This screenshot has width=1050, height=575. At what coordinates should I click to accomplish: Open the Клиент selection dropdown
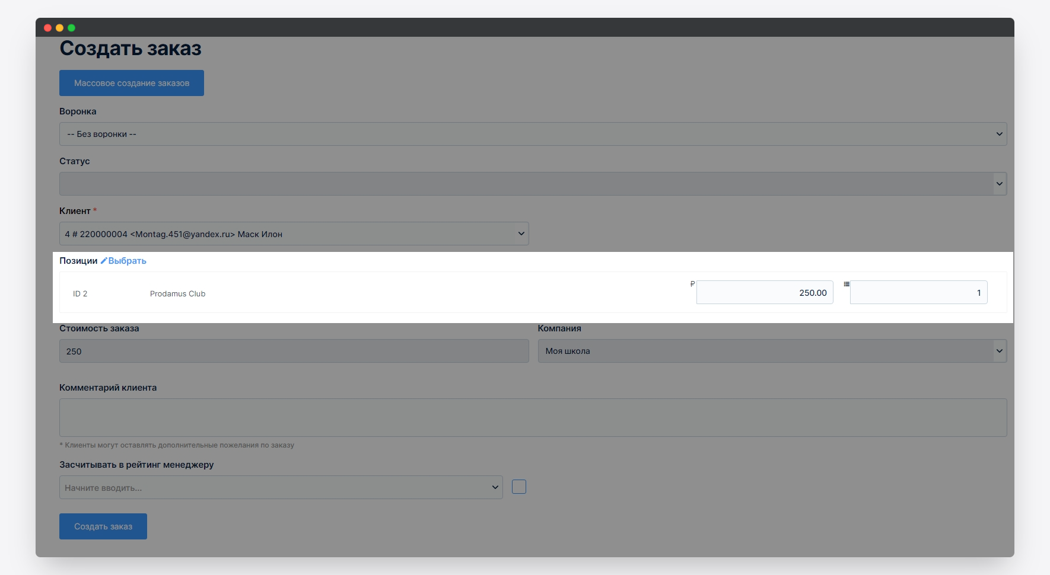click(x=294, y=234)
